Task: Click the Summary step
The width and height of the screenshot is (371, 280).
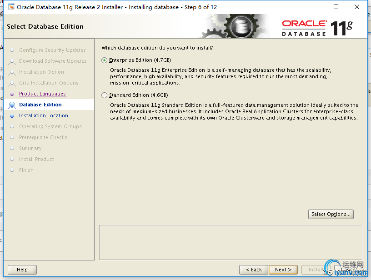Action: point(30,148)
